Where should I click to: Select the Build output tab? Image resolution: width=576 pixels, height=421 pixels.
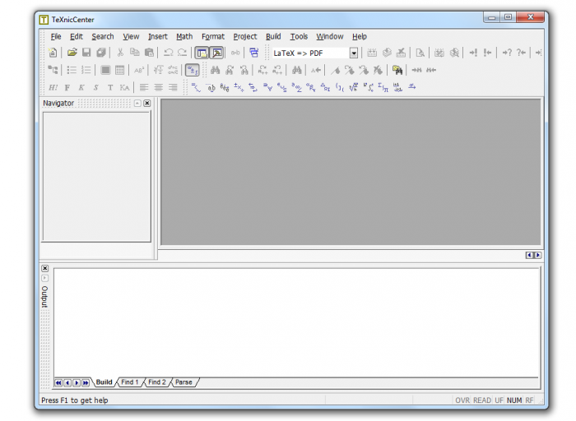[x=104, y=382]
